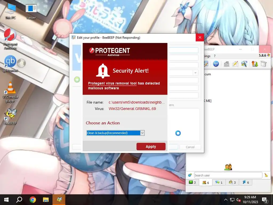The width and height of the screenshot is (273, 205).
Task: Open VLC media player desktop shortcut
Action: point(10,92)
